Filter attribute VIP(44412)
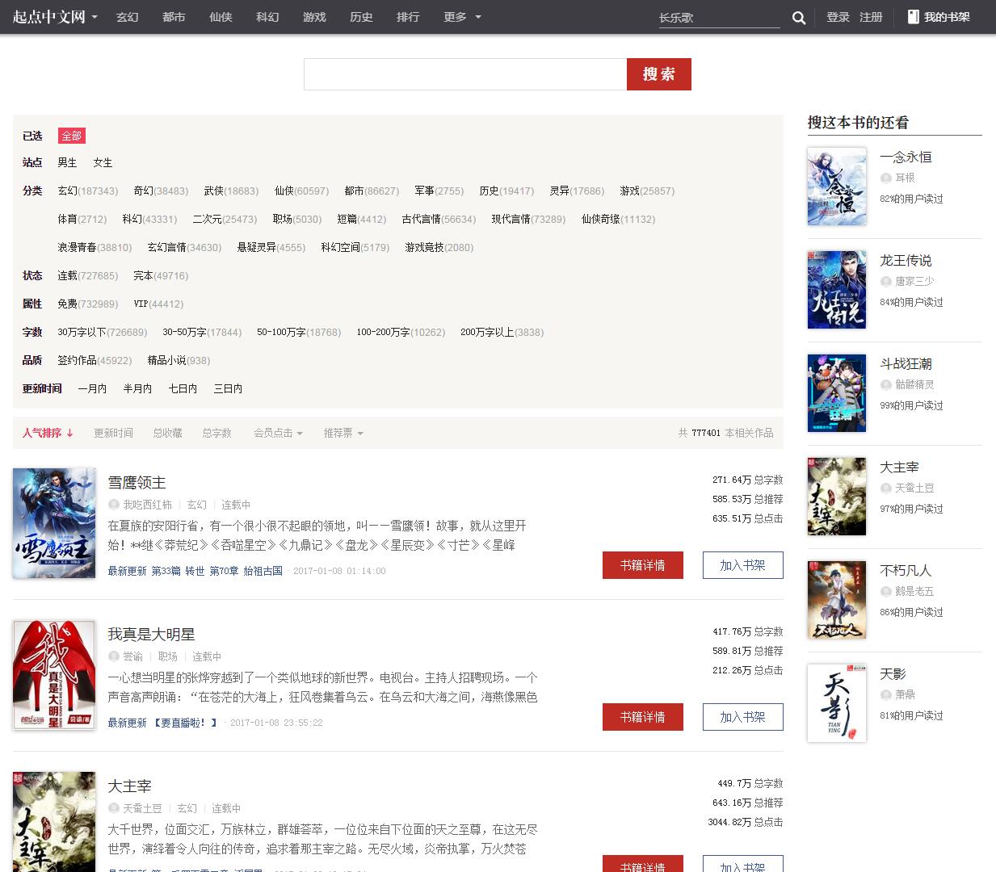This screenshot has height=872, width=996. click(158, 304)
